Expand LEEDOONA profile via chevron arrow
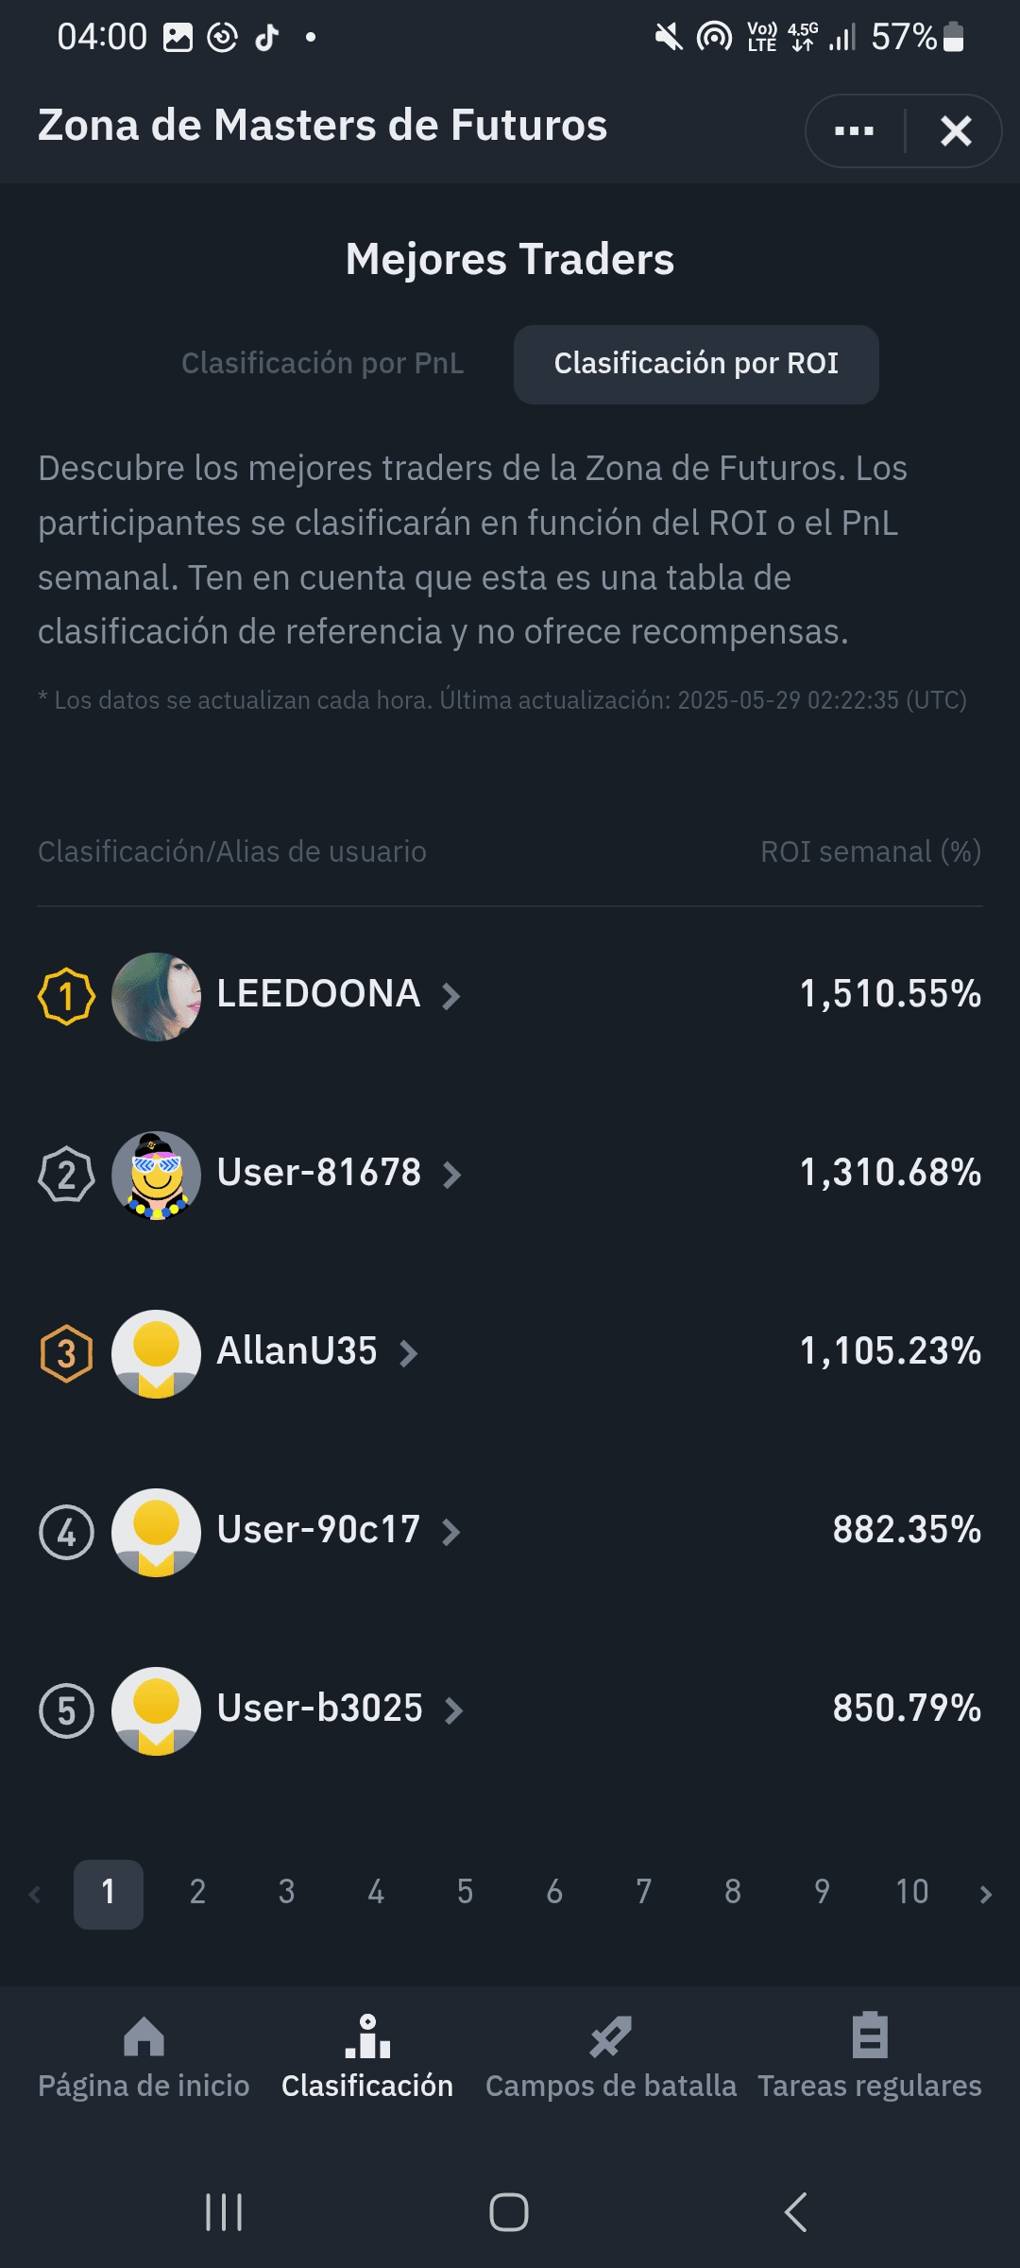Screen dimensions: 1020x2268 pos(451,996)
